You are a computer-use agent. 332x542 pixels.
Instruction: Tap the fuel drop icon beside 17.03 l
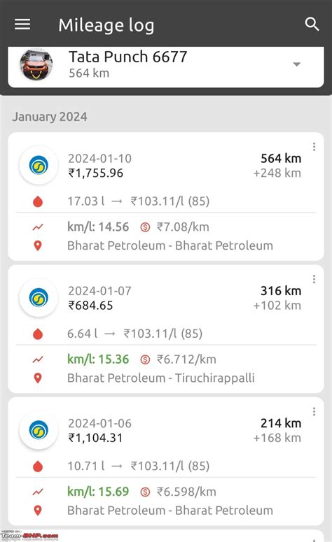point(38,201)
